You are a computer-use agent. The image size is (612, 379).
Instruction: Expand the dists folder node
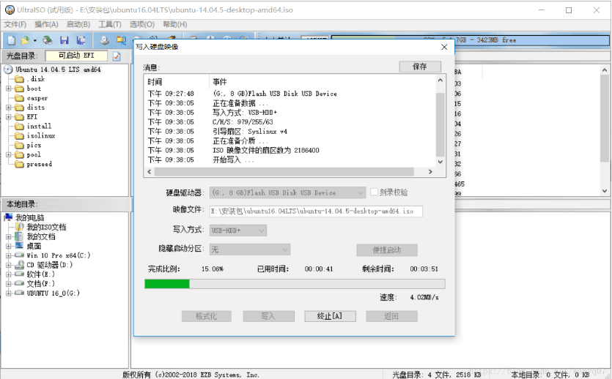point(8,107)
